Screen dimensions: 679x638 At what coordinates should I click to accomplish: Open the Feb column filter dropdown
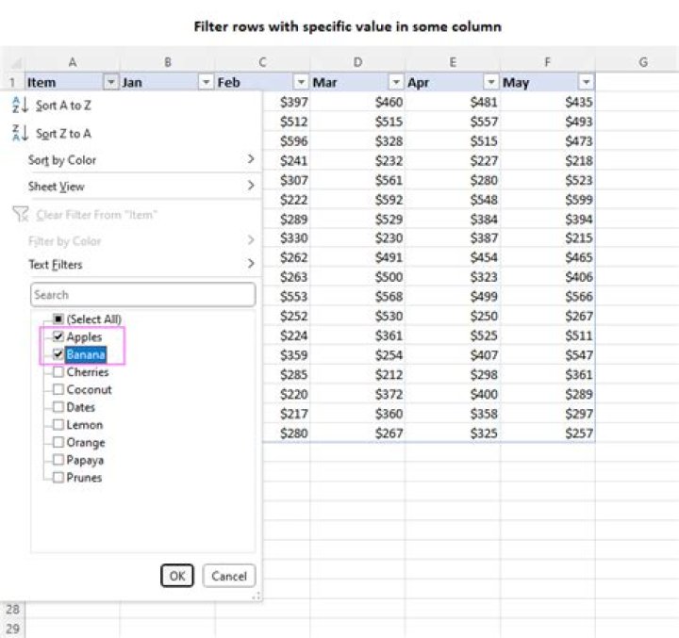tap(301, 82)
